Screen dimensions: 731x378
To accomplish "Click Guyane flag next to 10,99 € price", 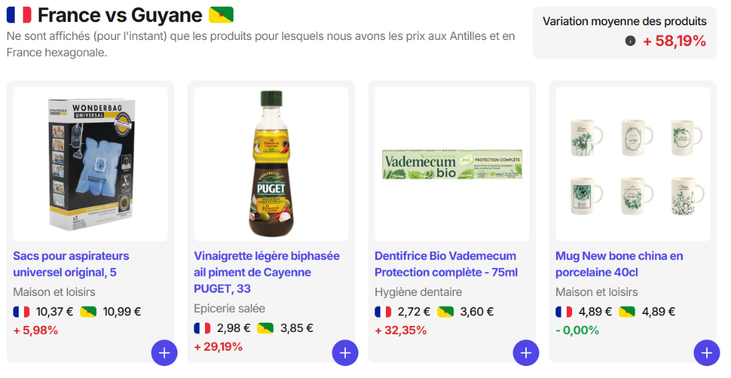I will coord(89,311).
